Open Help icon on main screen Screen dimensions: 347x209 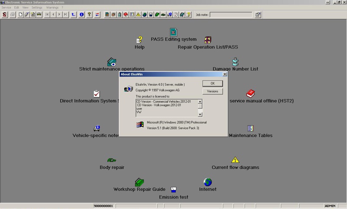[139, 40]
